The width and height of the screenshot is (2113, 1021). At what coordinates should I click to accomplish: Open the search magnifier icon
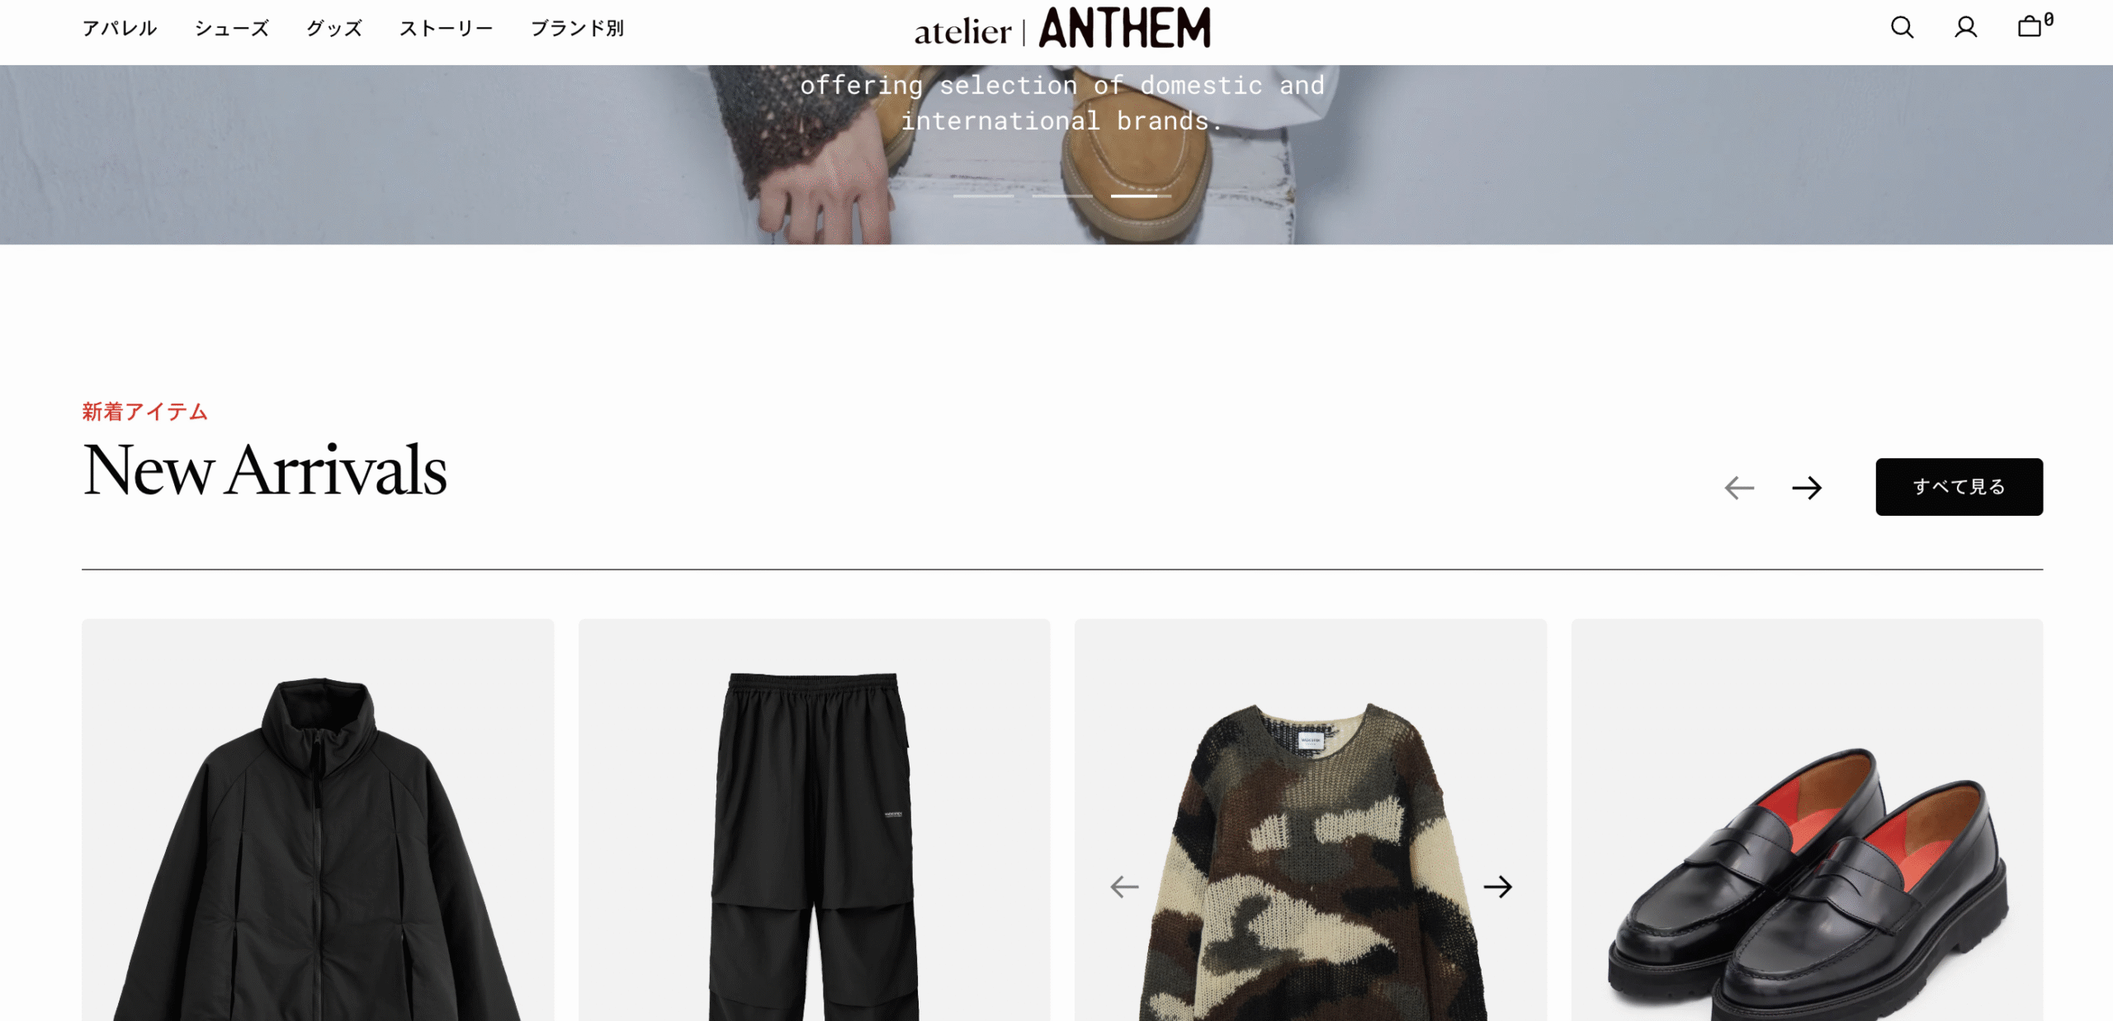pyautogui.click(x=1902, y=28)
